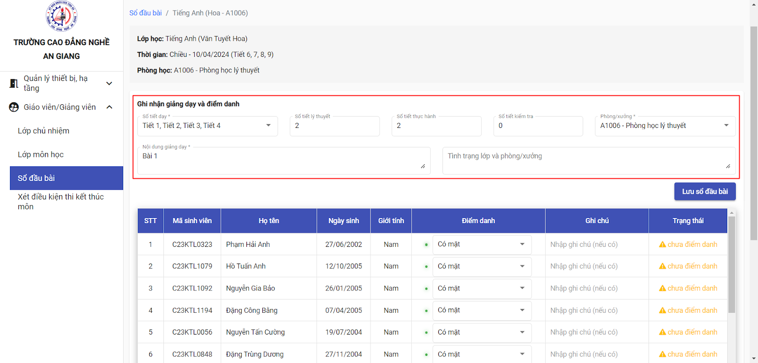Viewport: 758px width, 363px height.
Task: Click the Số tiết thực hành field
Action: point(436,126)
